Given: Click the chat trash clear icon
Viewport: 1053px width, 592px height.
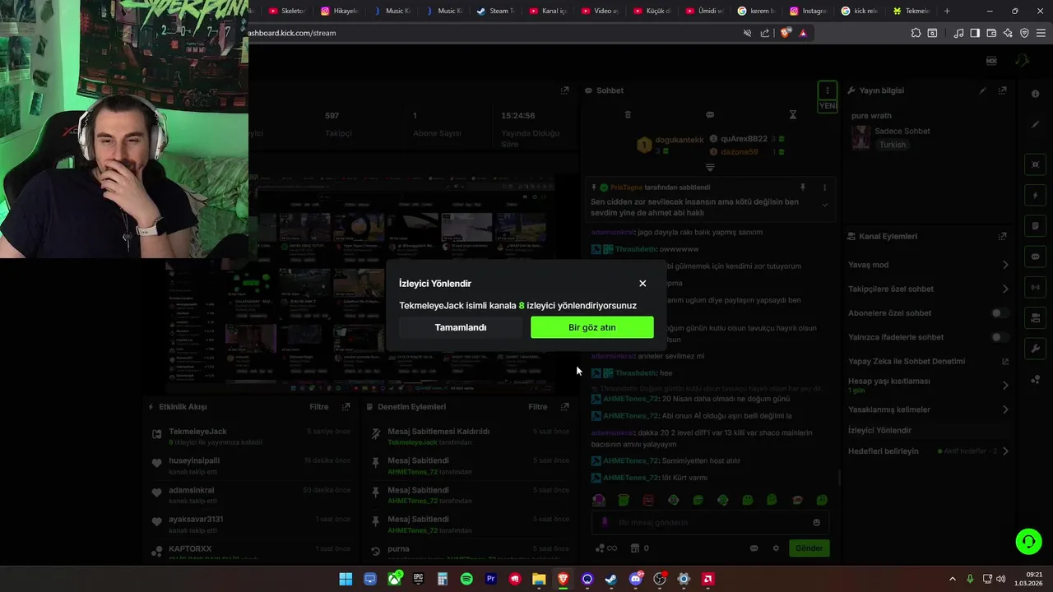Looking at the screenshot, I should pos(628,115).
